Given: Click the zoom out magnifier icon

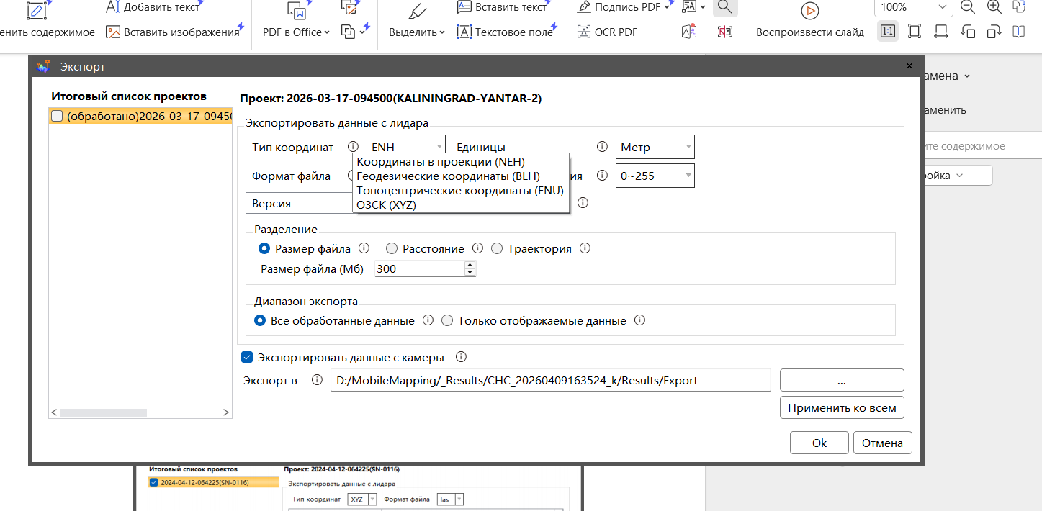Looking at the screenshot, I should point(968,7).
